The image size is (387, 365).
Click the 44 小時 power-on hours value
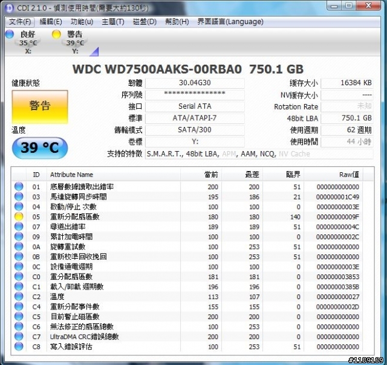[x=346, y=142]
